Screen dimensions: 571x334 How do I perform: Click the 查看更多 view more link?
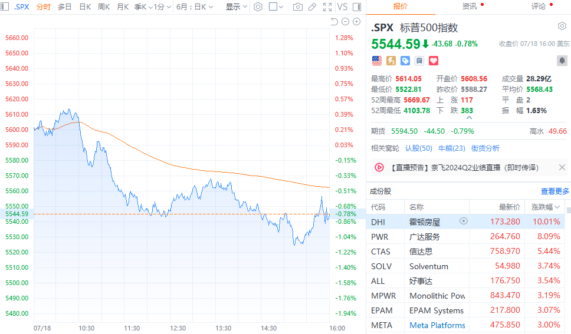click(554, 191)
